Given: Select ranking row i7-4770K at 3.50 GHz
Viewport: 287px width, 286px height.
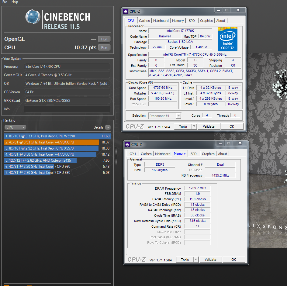Looking at the screenshot, I should (x=57, y=154).
